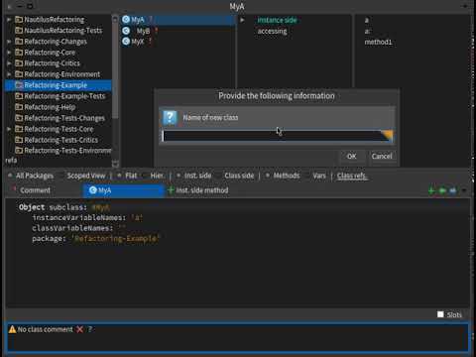This screenshot has height=357, width=476.
Task: Click the blue question mark dialog icon
Action: 170,117
